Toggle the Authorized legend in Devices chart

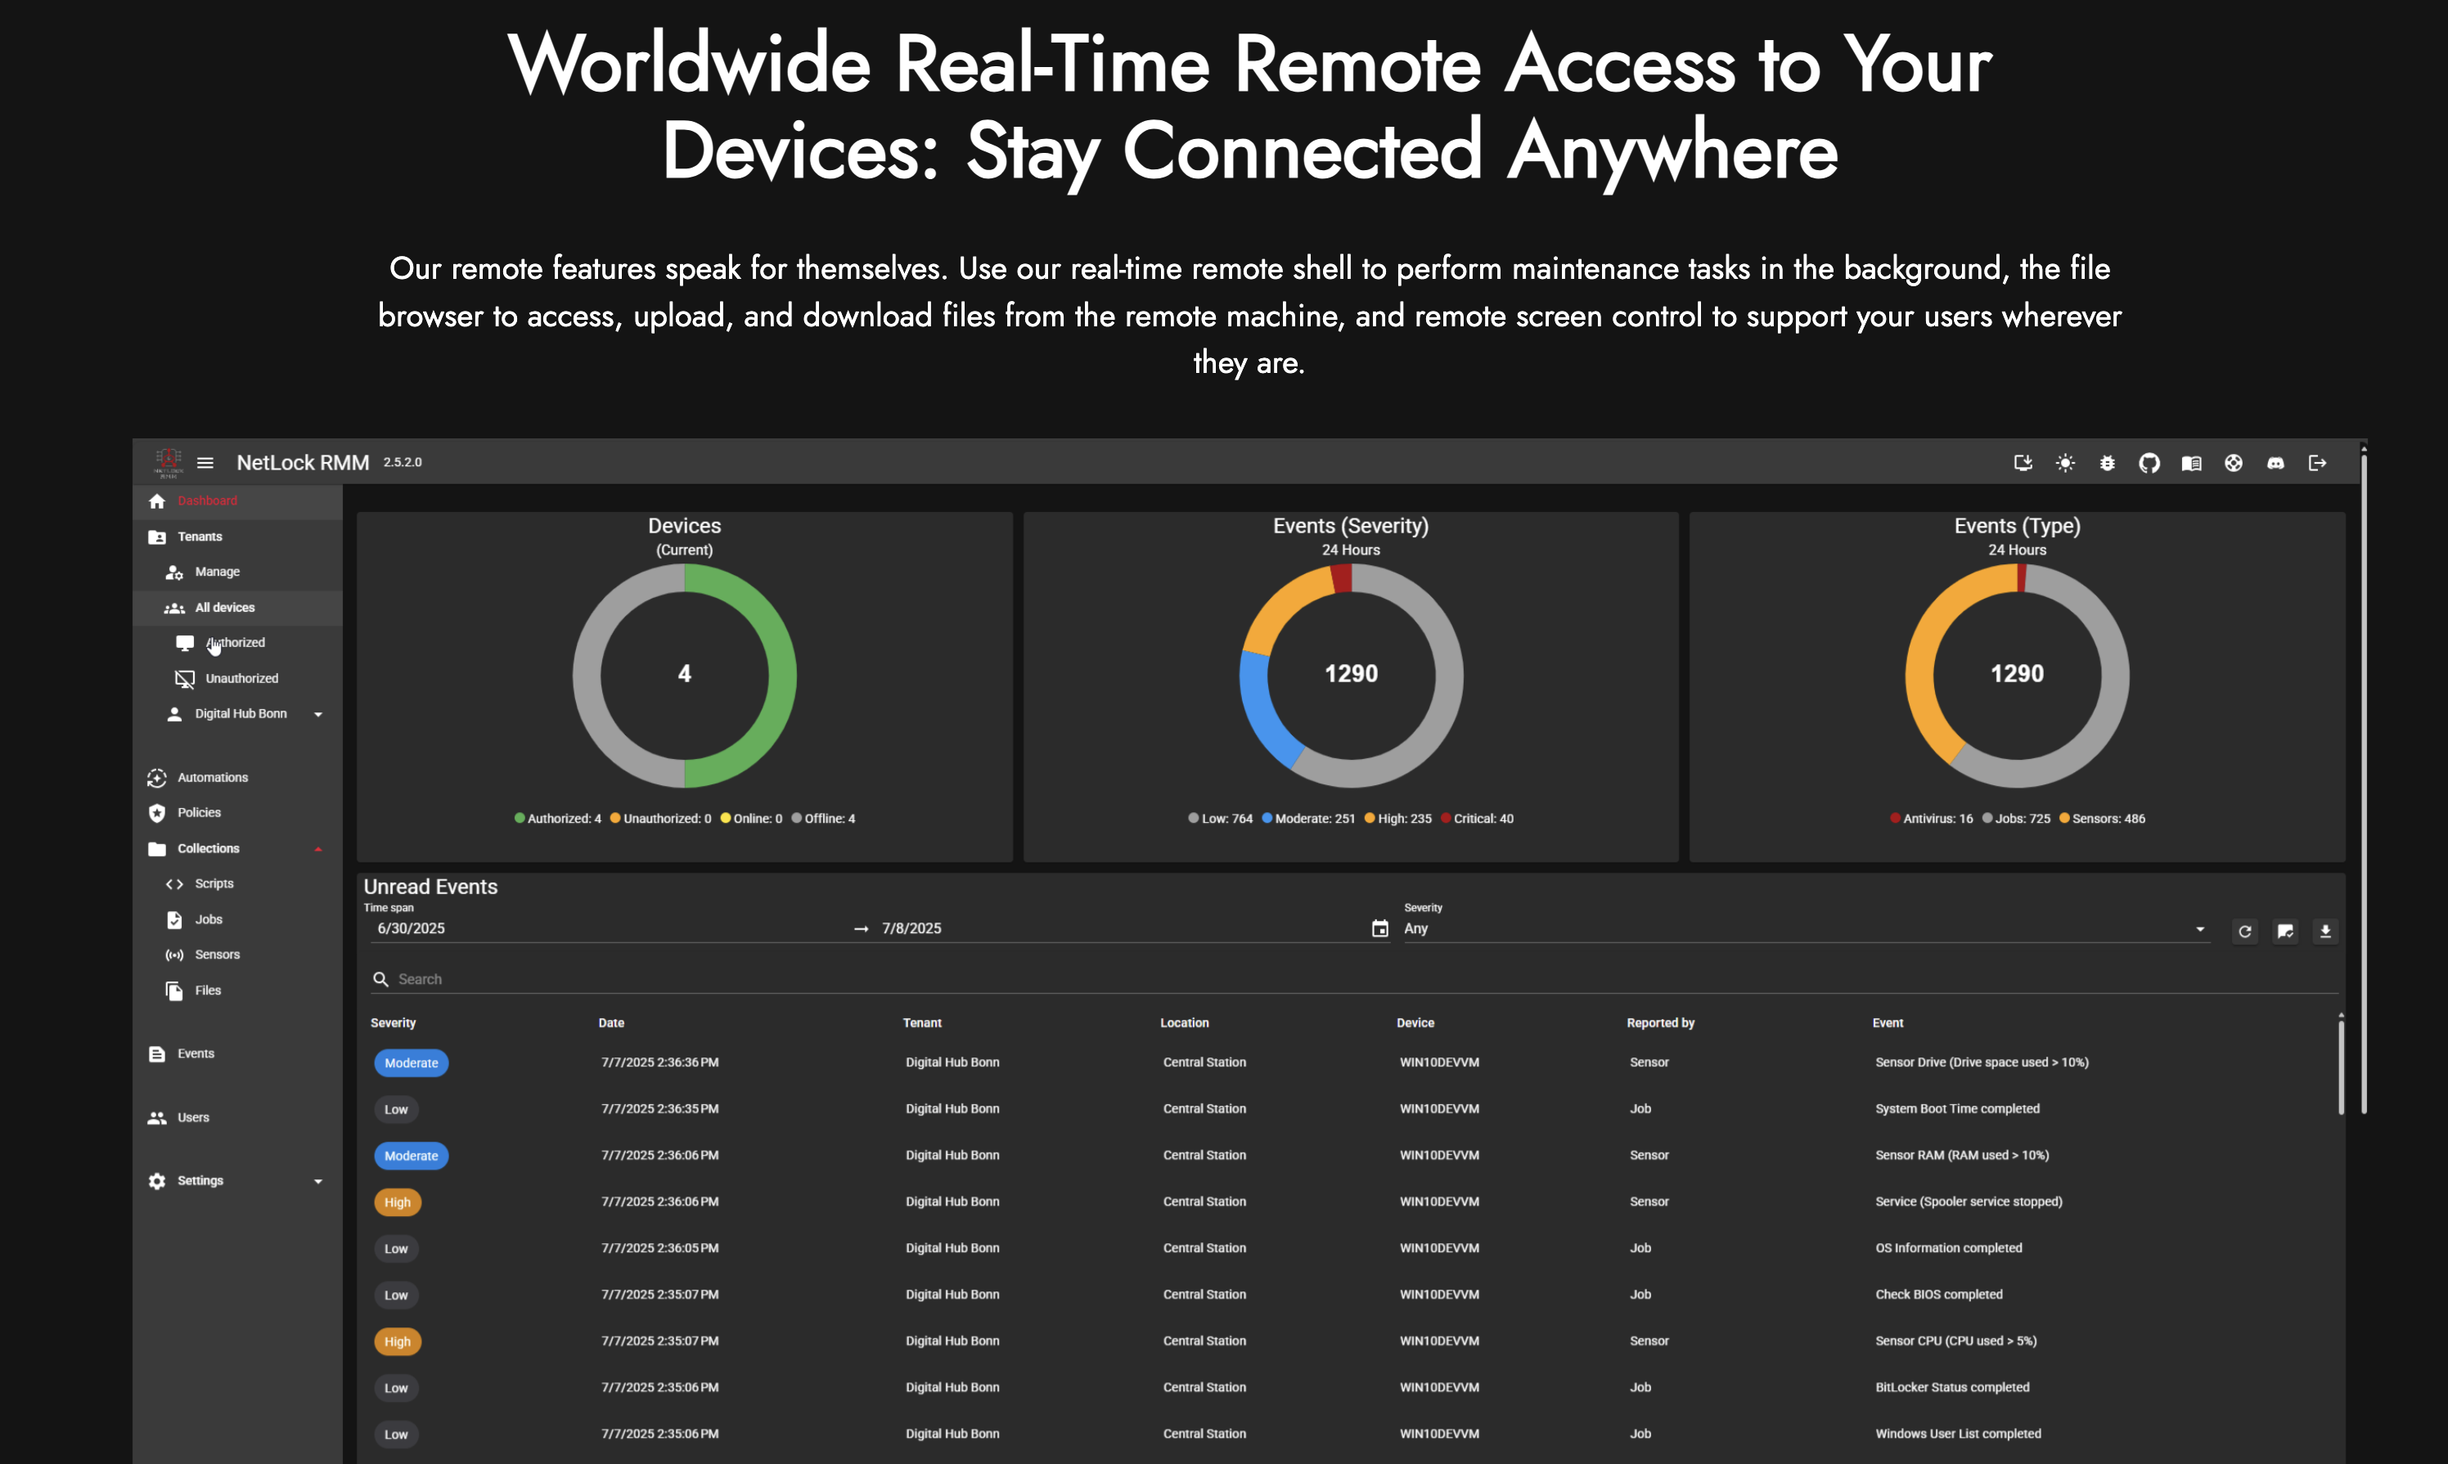coord(559,819)
